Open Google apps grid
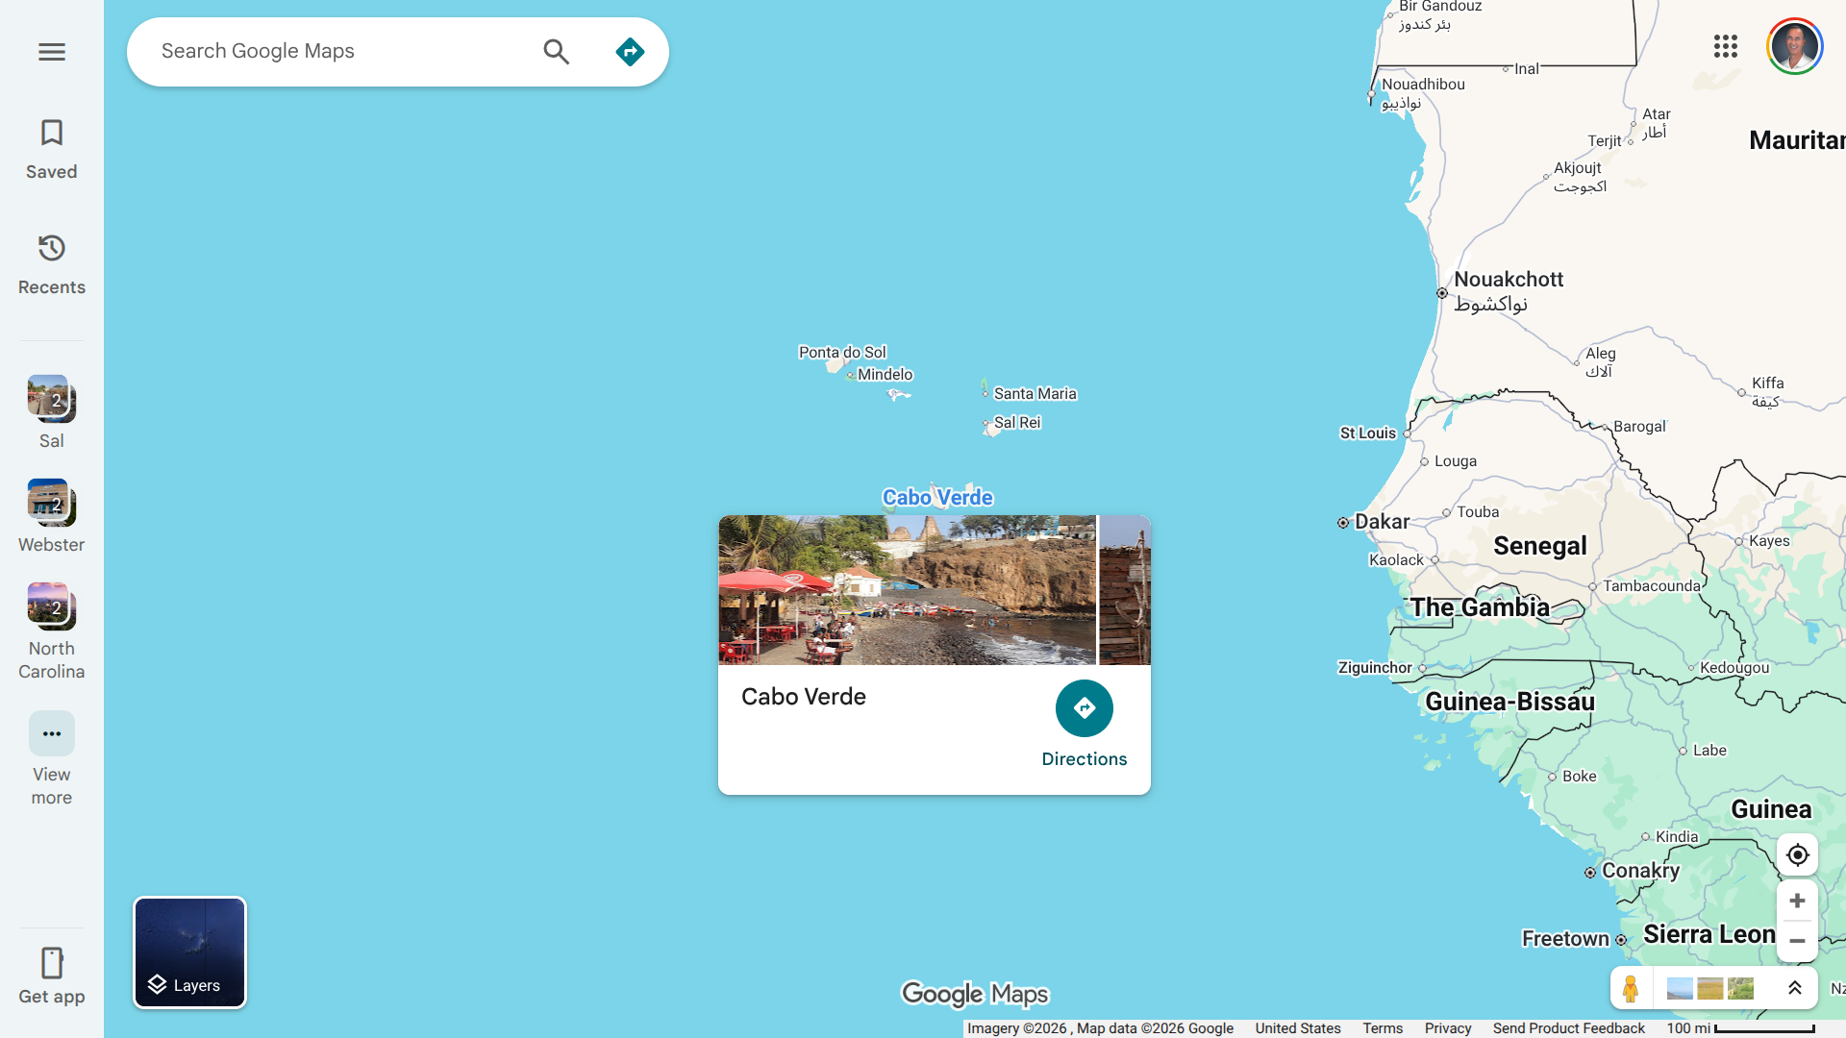1846x1038 pixels. click(1725, 46)
